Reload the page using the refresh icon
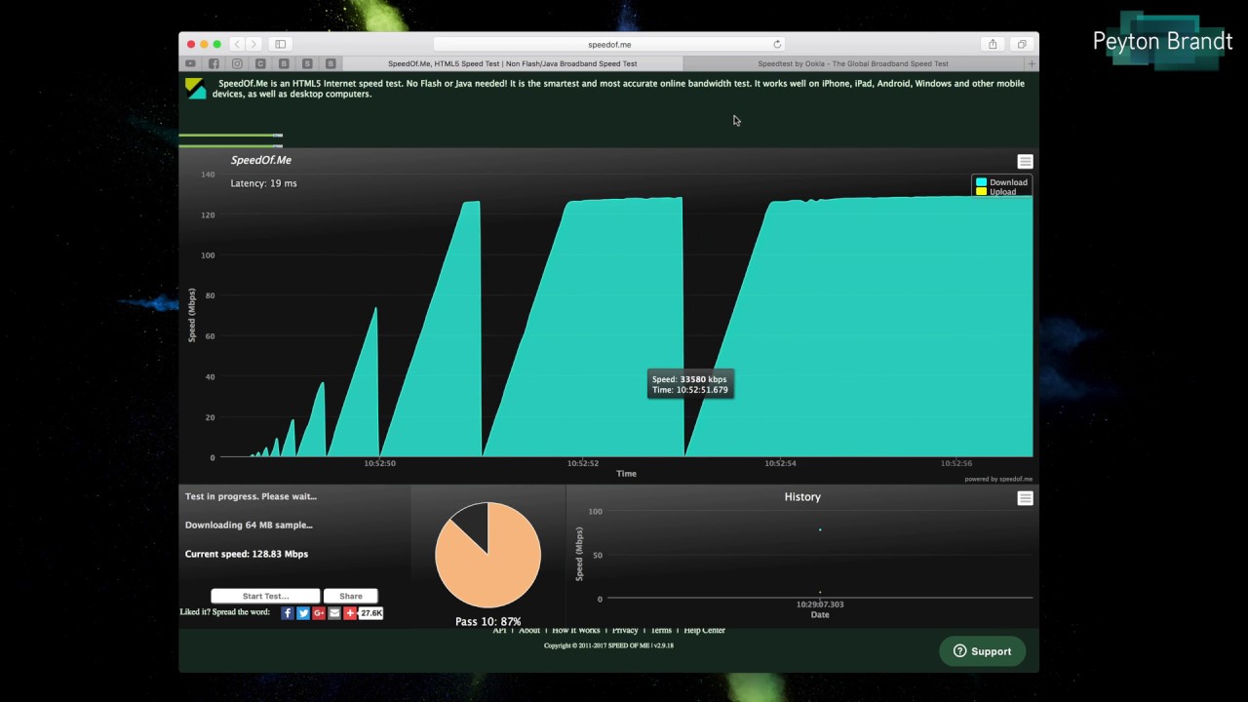This screenshot has width=1248, height=702. click(x=777, y=44)
